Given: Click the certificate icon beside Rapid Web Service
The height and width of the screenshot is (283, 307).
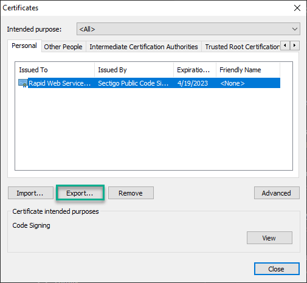Looking at the screenshot, I should click(22, 83).
